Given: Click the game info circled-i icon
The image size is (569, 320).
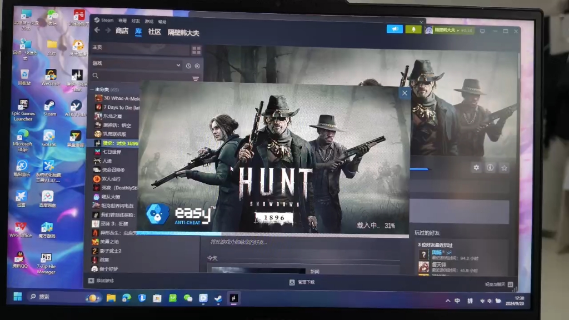Looking at the screenshot, I should (x=490, y=167).
